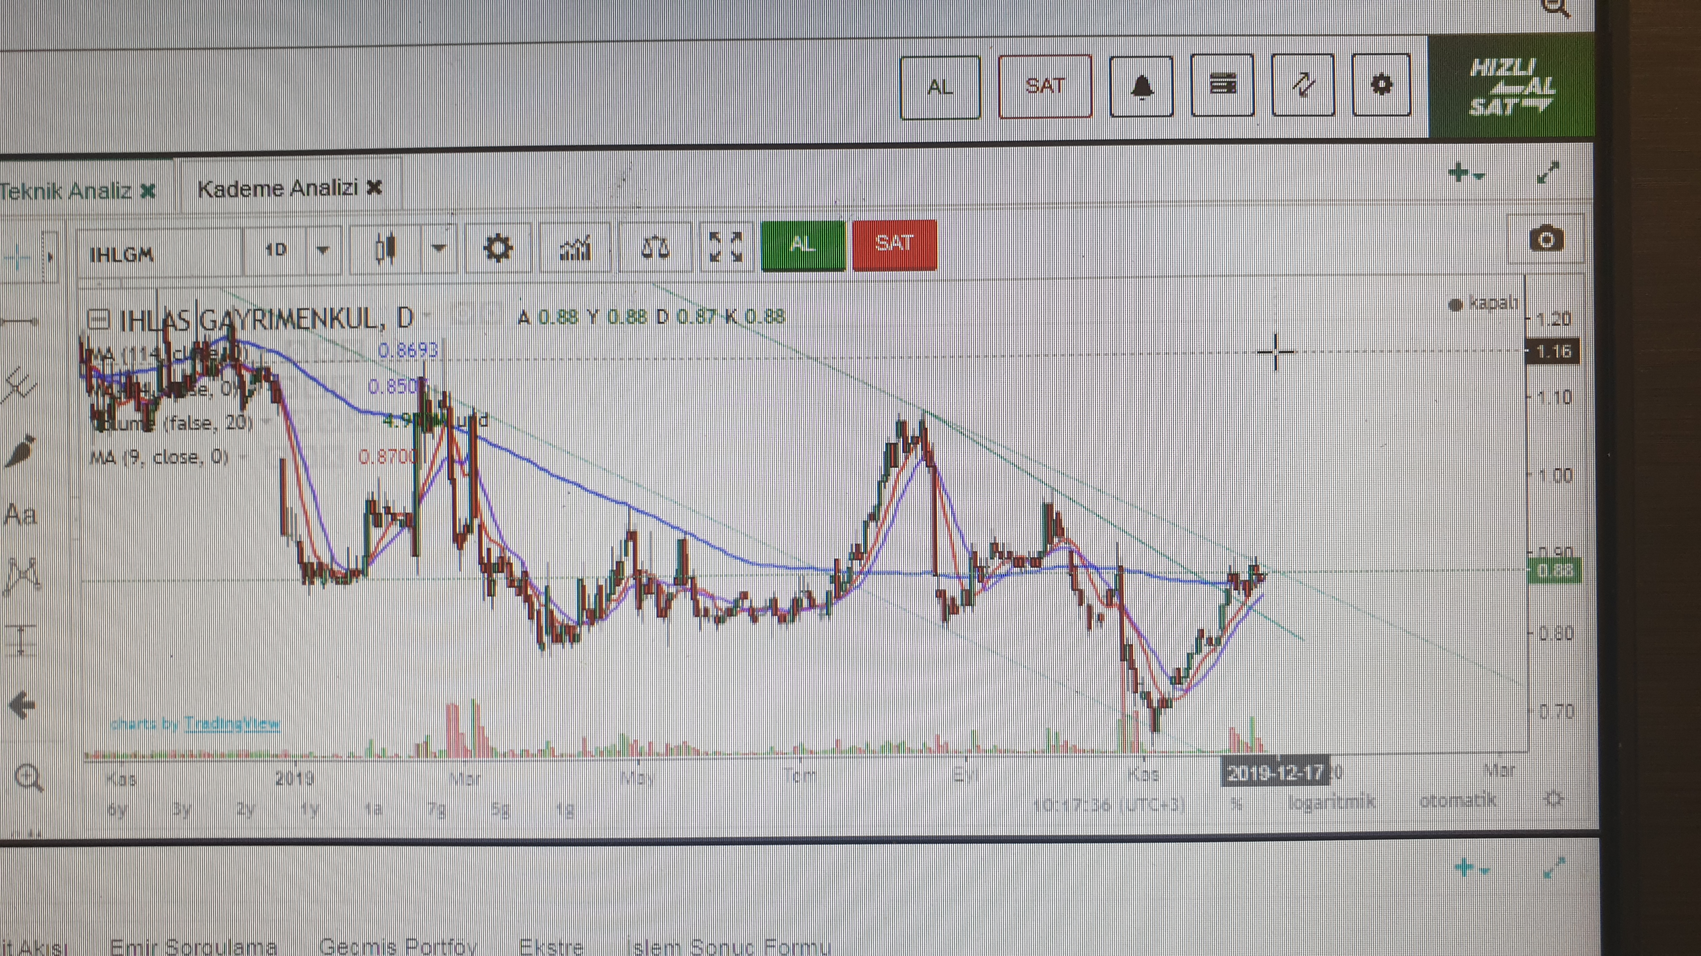This screenshot has height=956, width=1701.
Task: Select the crosshair cursor tool
Action: coord(17,258)
